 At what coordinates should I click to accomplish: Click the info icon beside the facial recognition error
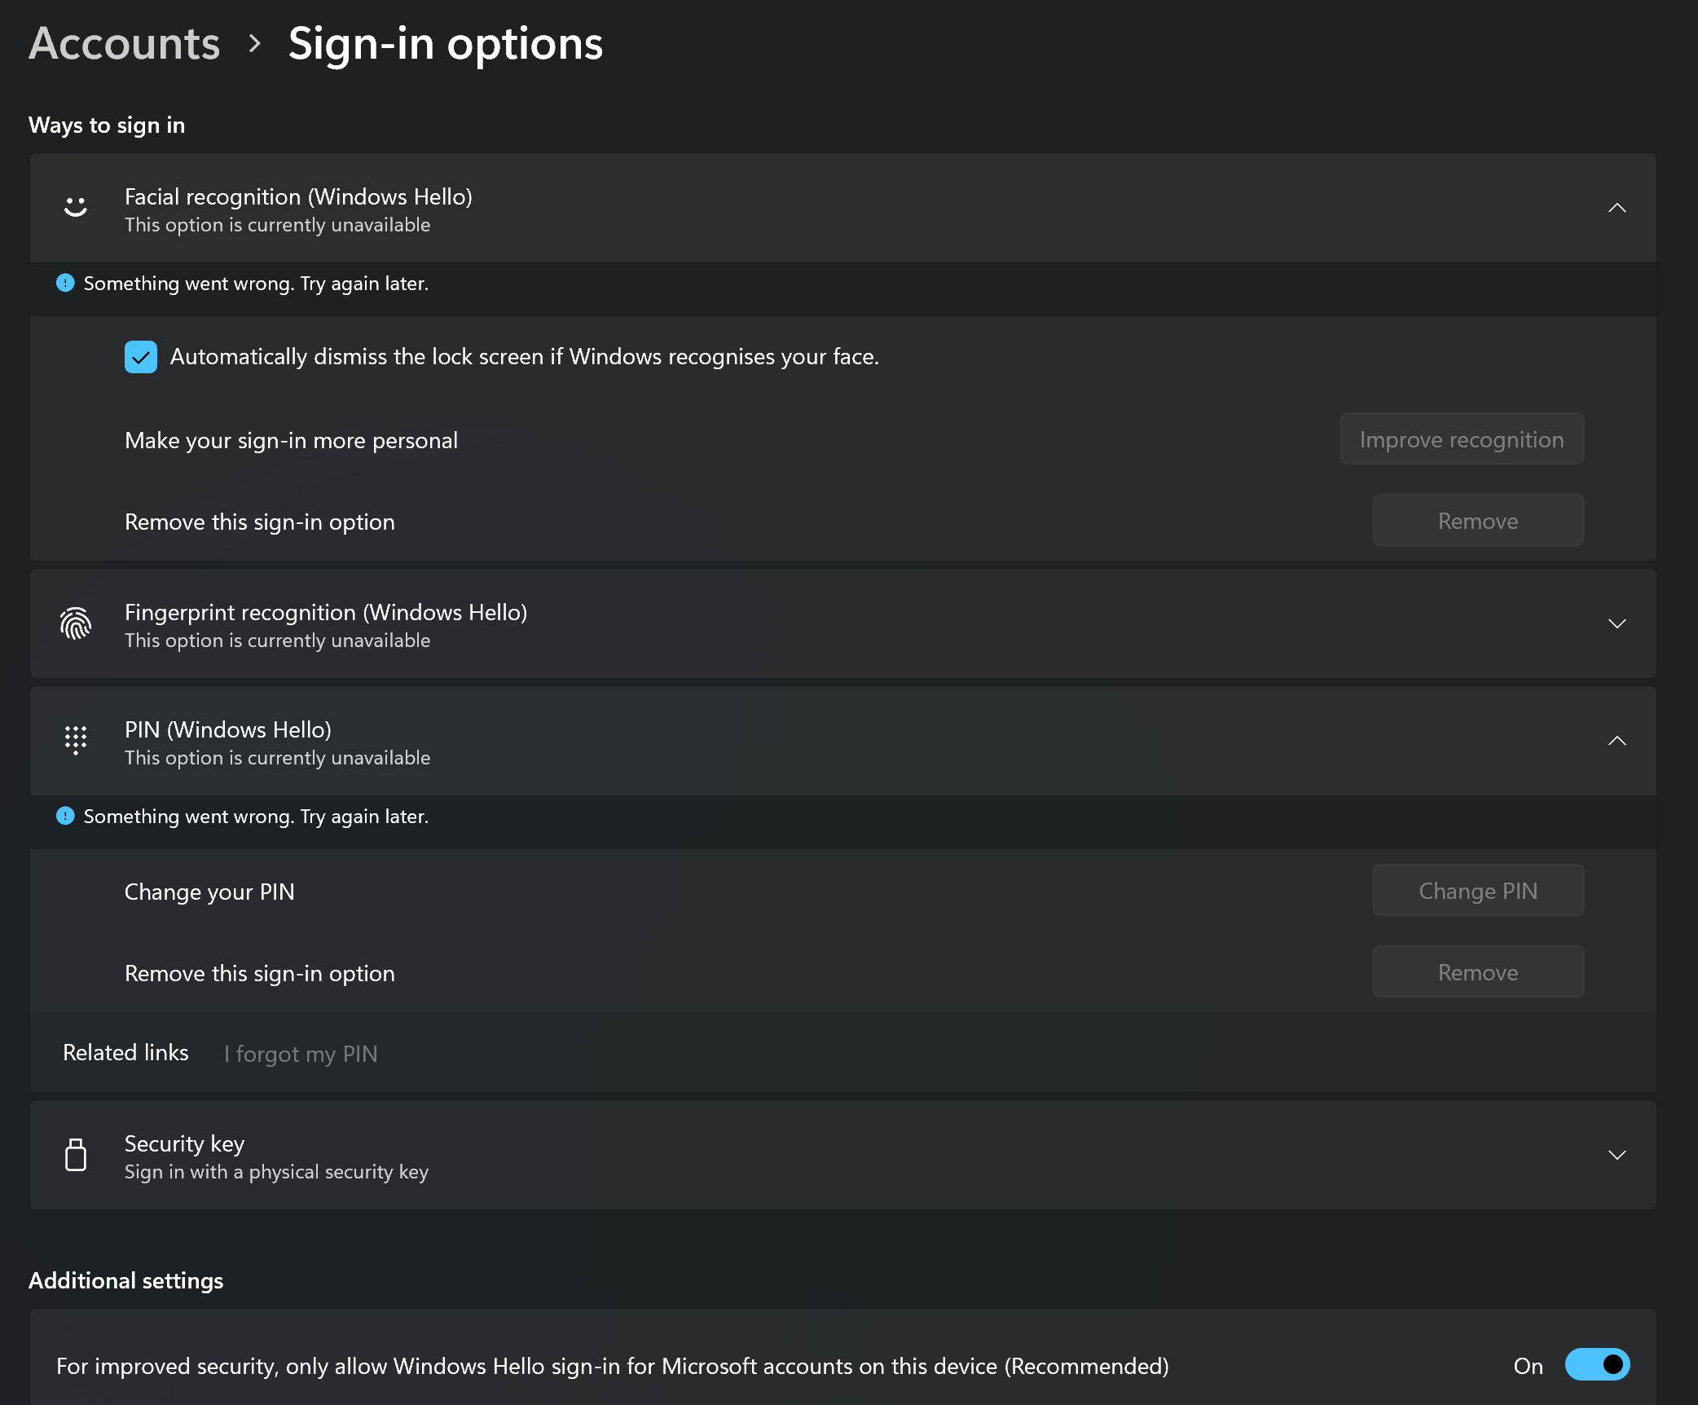click(65, 283)
